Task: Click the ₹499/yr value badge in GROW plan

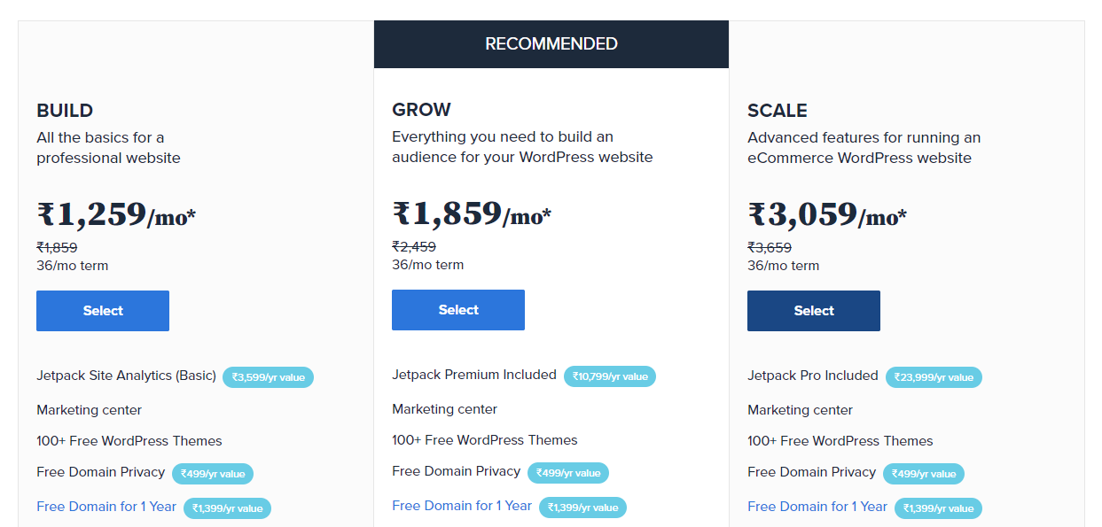Action: point(568,473)
